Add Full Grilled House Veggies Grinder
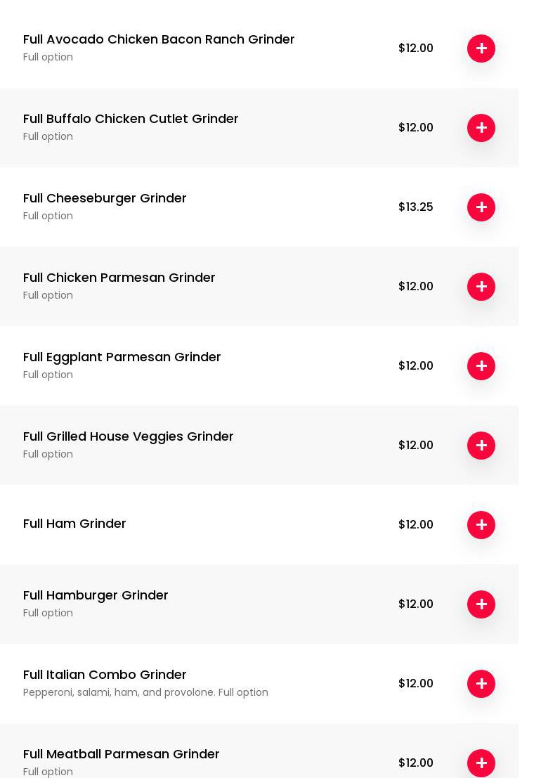 (x=481, y=446)
